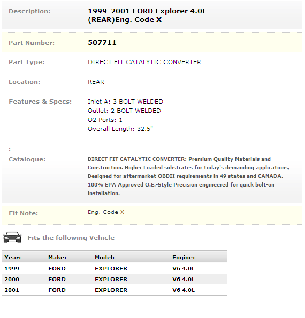Click the Overall Length 32.5" spec

point(120,129)
